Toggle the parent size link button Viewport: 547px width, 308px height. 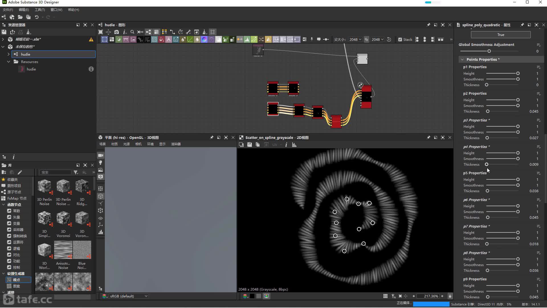click(x=366, y=40)
